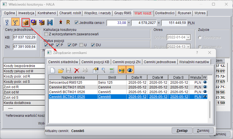Image resolution: width=233 pixels, height=139 pixels.
Task: Select the Cennik5 BCTIK01 0526 row
Action: (128, 92)
